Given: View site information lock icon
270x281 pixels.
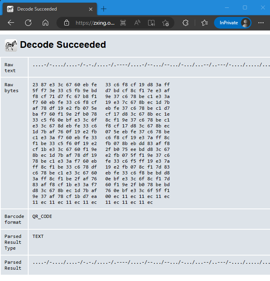Looking at the screenshot, I should [x=67, y=23].
